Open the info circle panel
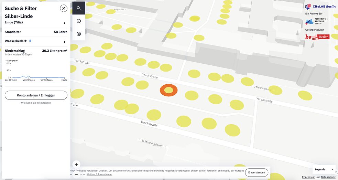Image resolution: width=338 pixels, height=180 pixels. pyautogui.click(x=79, y=21)
